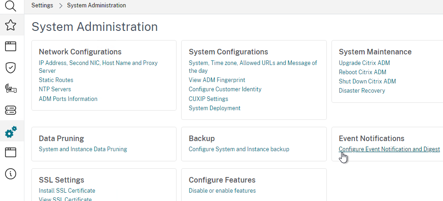Viewport: 443px width, 201px height.
Task: Open System and Instance Data Pruning
Action: tap(83, 149)
